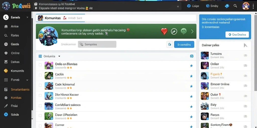Click the Cne Dealse button

(x=237, y=34)
